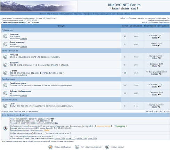This screenshot has width=170, height=151.
Task: Click Выход [ Майк ] to log out
Action: (x=124, y=14)
